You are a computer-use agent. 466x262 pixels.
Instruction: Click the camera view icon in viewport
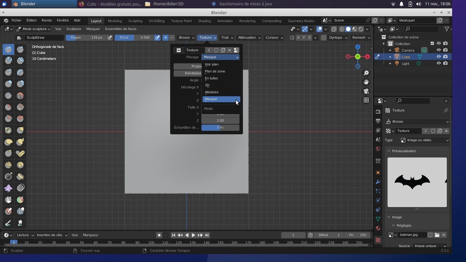click(x=366, y=91)
